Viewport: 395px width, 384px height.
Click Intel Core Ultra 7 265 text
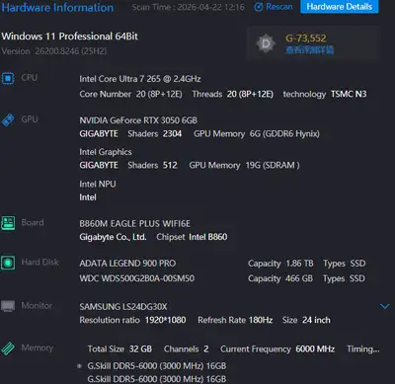point(140,79)
